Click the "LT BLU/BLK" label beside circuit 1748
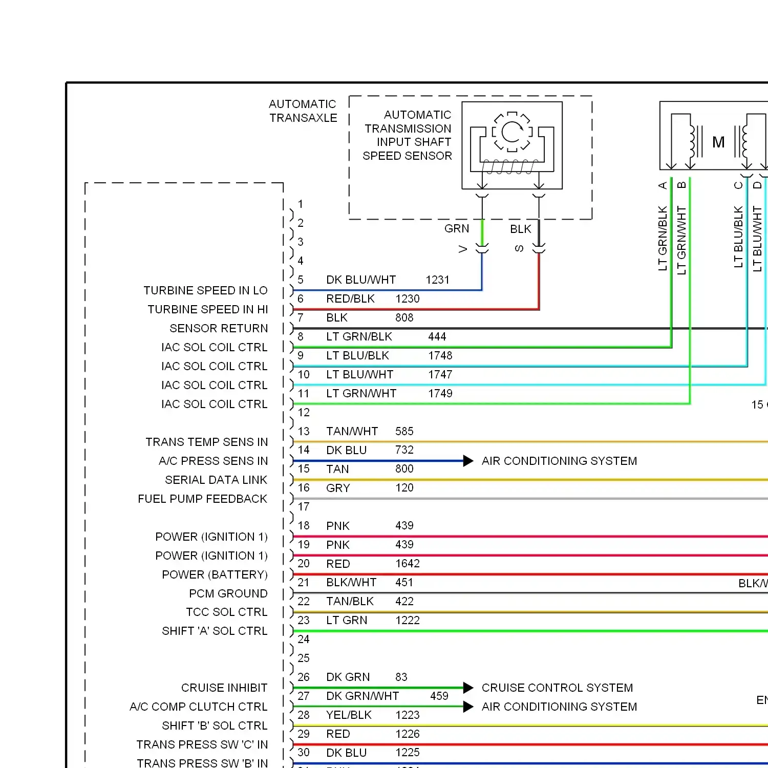The width and height of the screenshot is (768, 768). (x=358, y=356)
